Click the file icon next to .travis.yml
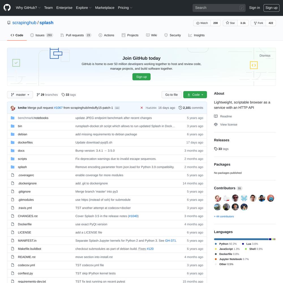This screenshot has height=283, width=283. 13,208
